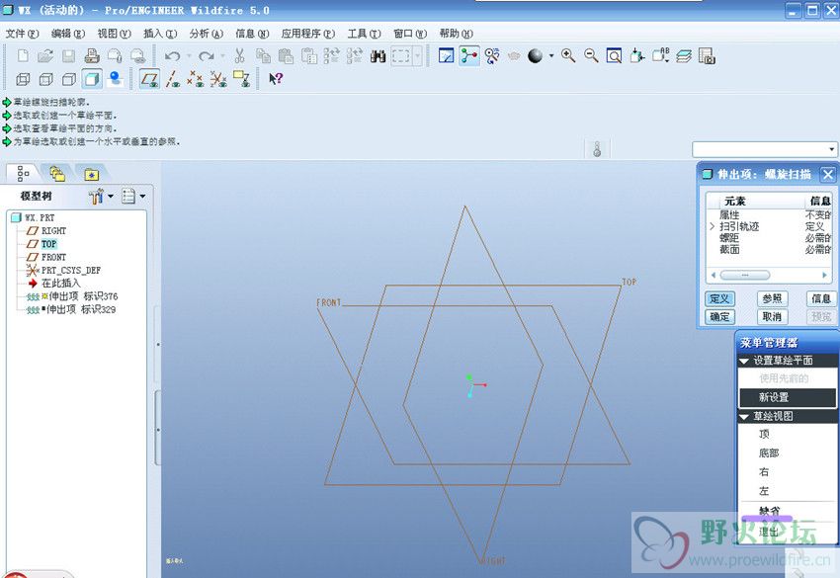Open the 编辑 menu
The image size is (840, 578).
point(68,34)
